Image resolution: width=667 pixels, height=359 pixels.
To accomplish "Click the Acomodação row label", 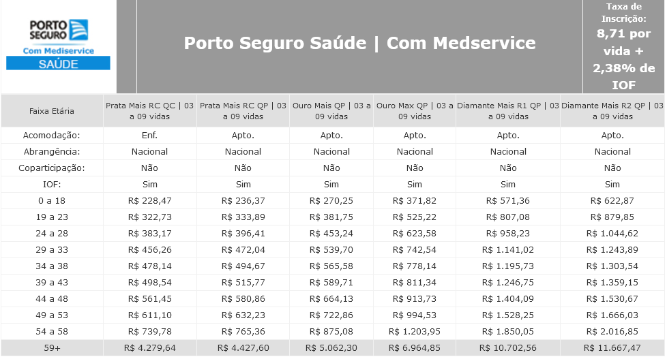I will 52,136.
